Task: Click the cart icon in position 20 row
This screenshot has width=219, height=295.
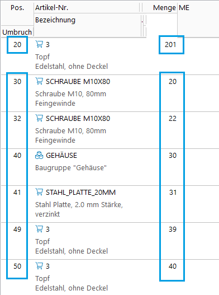Action: pos(39,44)
